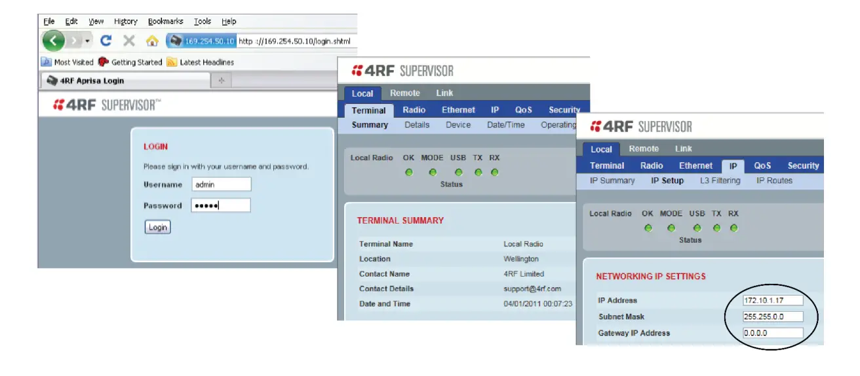This screenshot has height=376, width=860.
Task: Select QoS tab in the middle window
Action: (x=524, y=110)
